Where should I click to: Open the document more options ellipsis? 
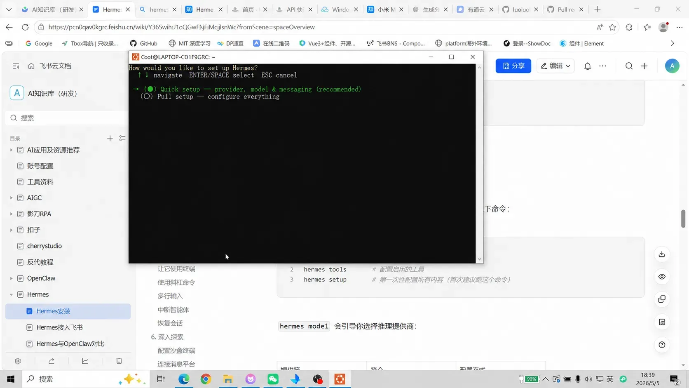(602, 66)
